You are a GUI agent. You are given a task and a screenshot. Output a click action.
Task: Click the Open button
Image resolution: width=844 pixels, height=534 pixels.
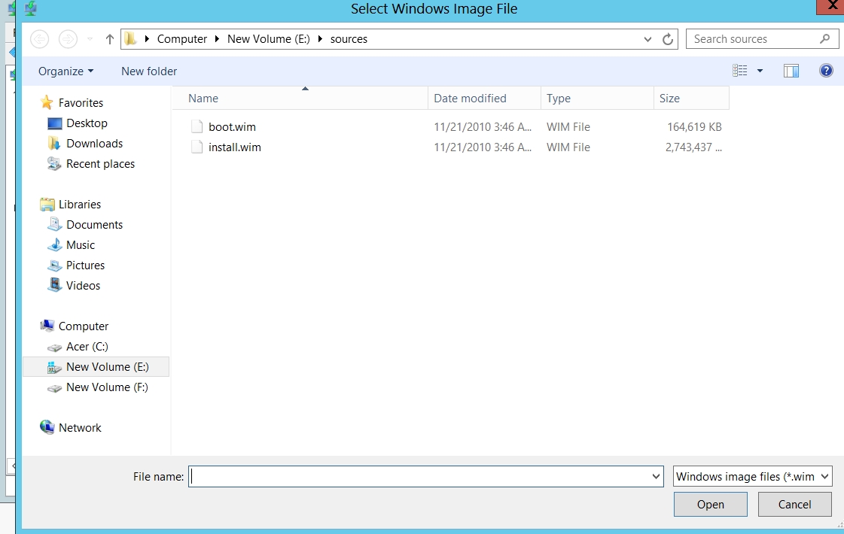point(711,505)
